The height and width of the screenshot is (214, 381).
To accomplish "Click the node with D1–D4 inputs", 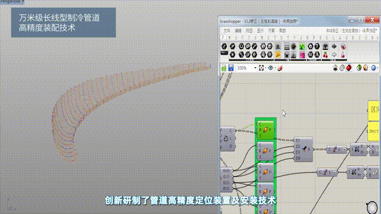I will pos(303,149).
